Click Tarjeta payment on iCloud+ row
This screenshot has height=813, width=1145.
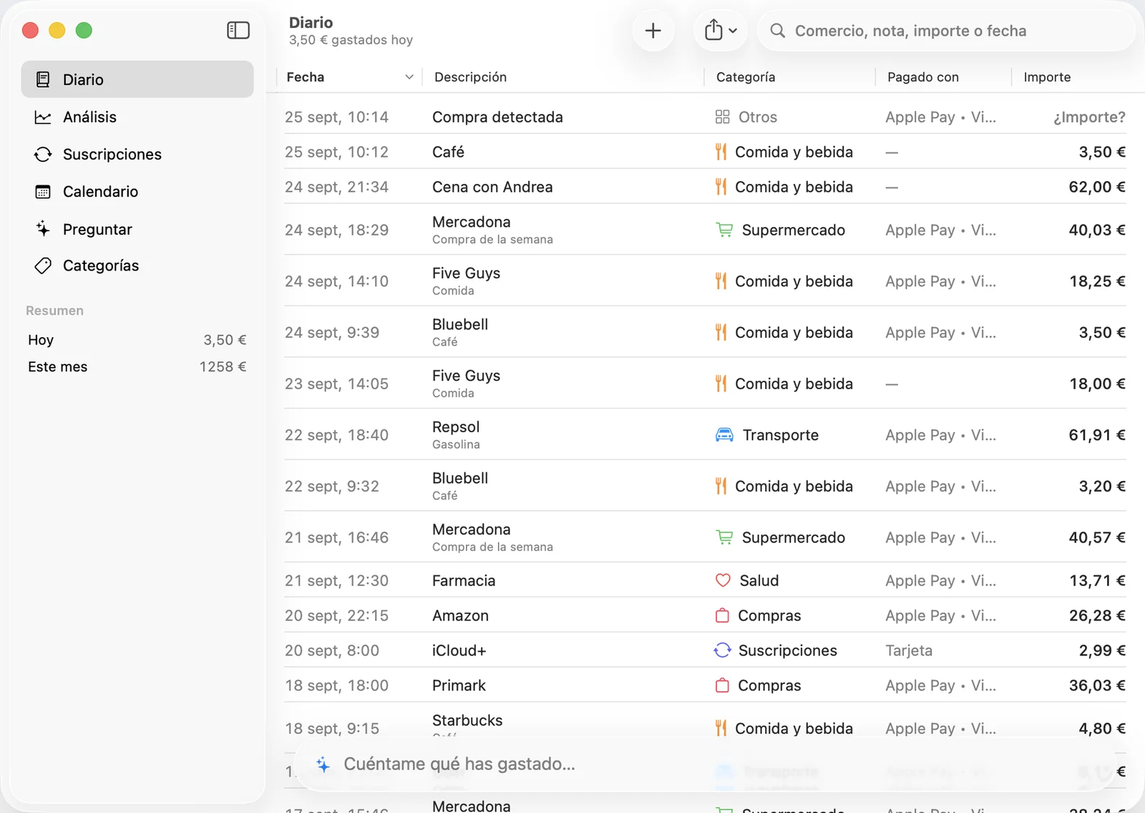909,651
